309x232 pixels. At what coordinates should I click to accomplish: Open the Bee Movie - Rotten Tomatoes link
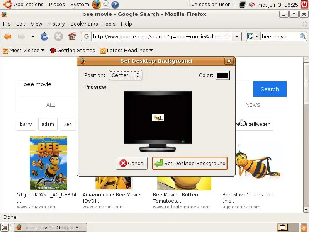coord(175,198)
